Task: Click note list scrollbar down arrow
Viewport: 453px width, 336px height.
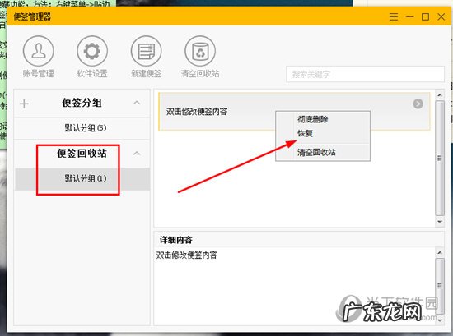Action: point(440,222)
